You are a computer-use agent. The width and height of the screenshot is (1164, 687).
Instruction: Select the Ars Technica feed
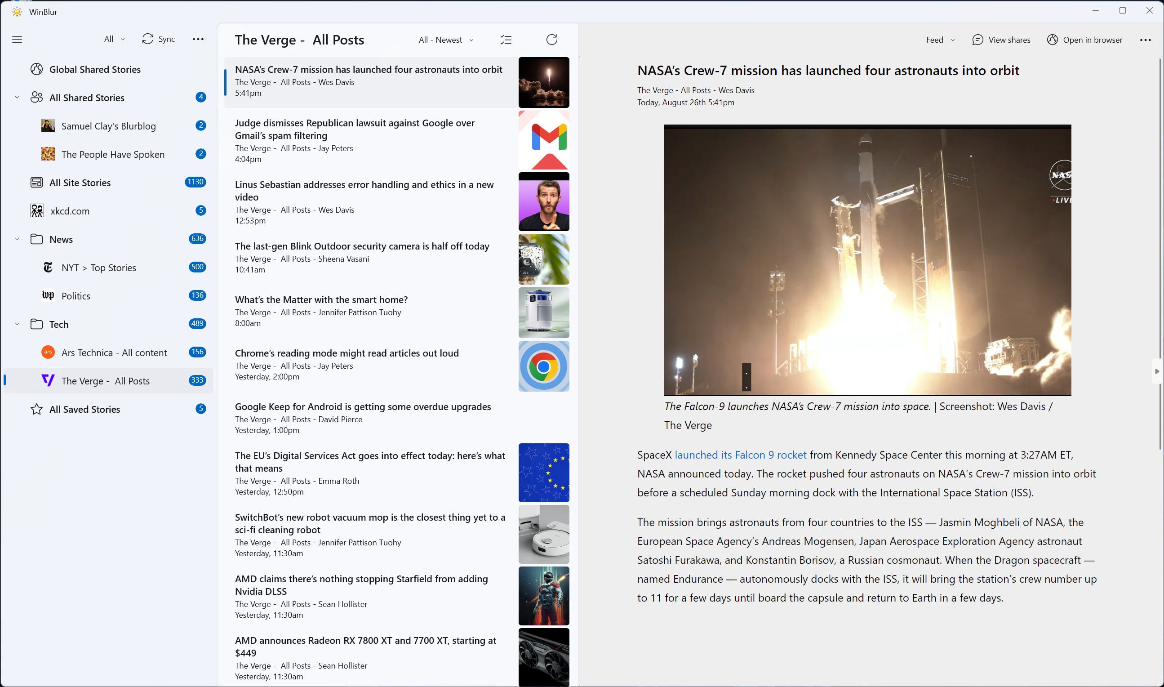click(x=114, y=353)
